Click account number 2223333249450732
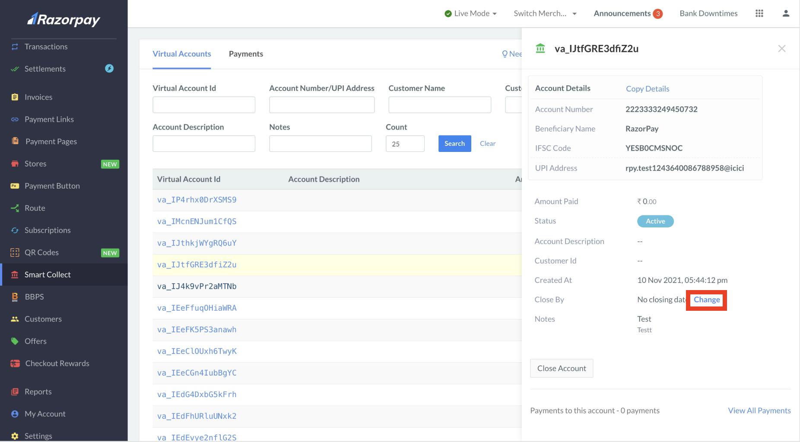800x442 pixels. pos(661,109)
